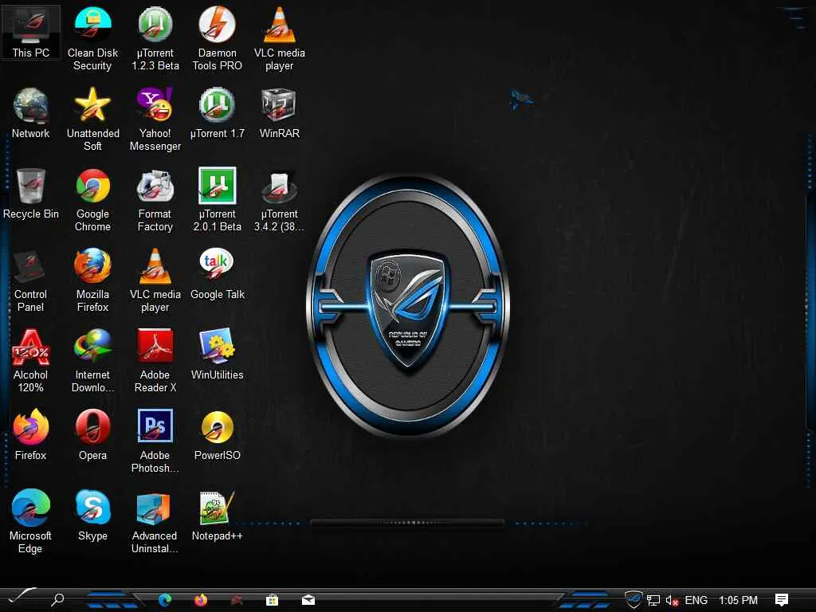Select Unattended Soft star icon

pos(92,120)
